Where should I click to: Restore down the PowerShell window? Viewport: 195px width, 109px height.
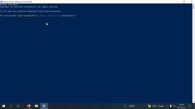pos(184,2)
